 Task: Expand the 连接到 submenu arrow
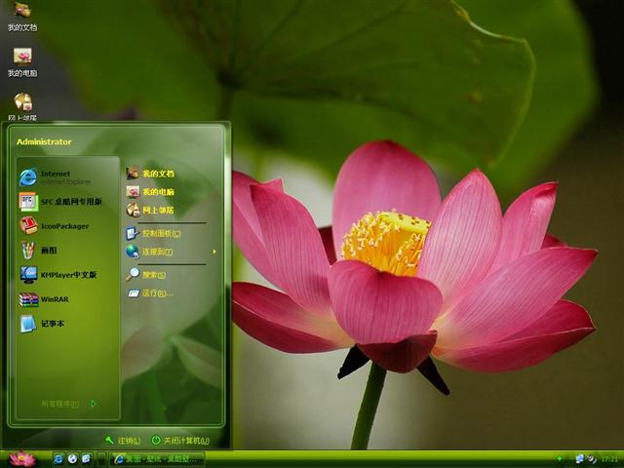[x=214, y=252]
